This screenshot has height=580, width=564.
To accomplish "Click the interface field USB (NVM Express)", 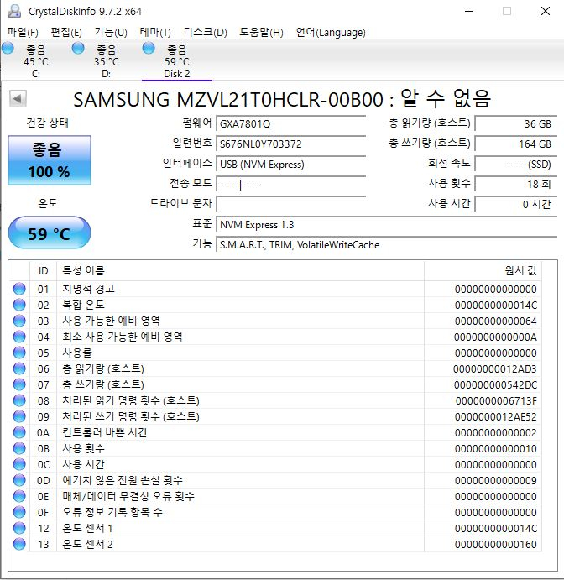I will (290, 165).
